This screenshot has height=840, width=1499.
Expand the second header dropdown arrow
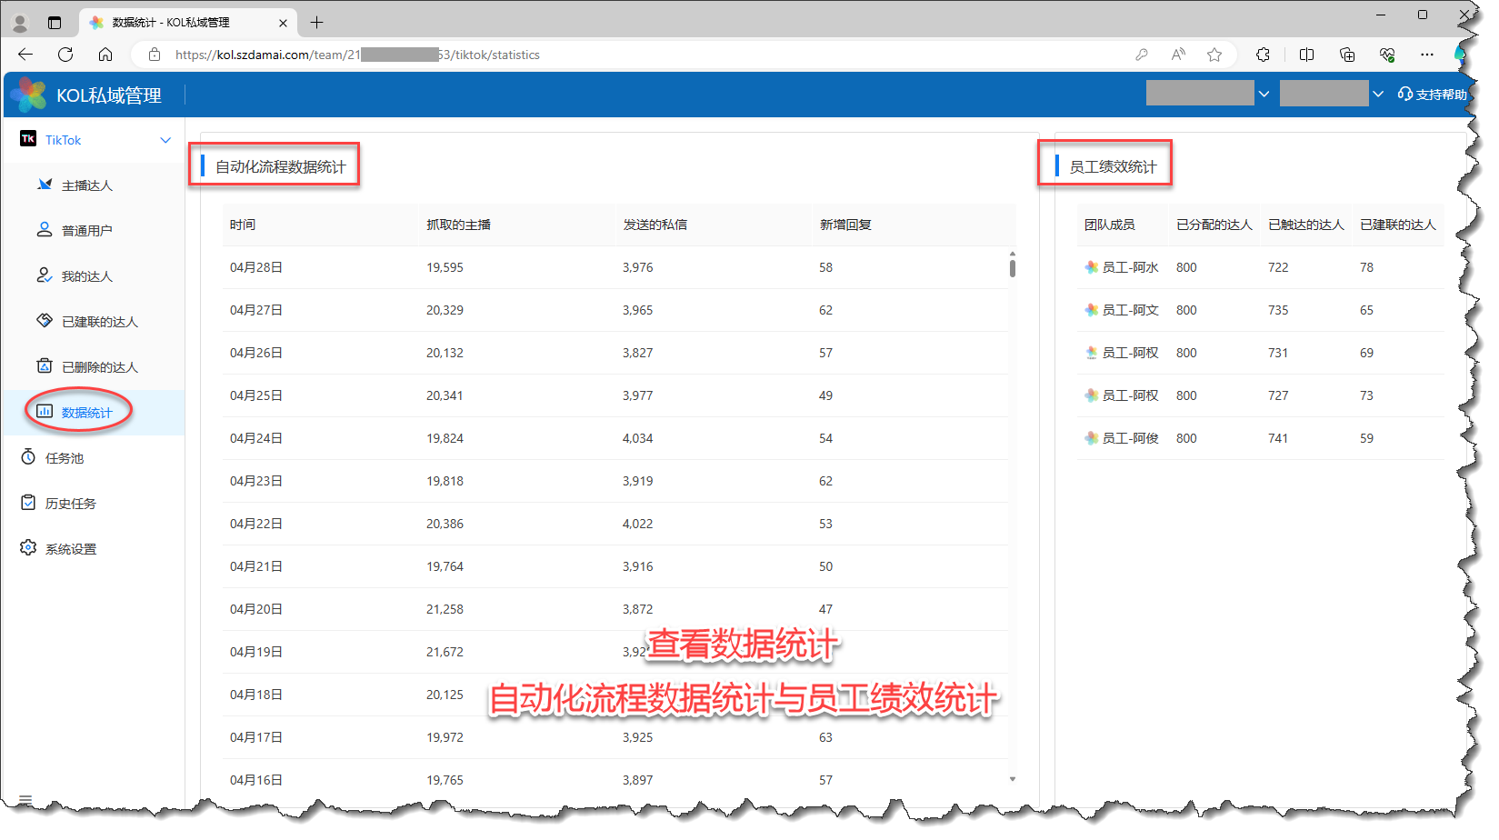[x=1378, y=94]
